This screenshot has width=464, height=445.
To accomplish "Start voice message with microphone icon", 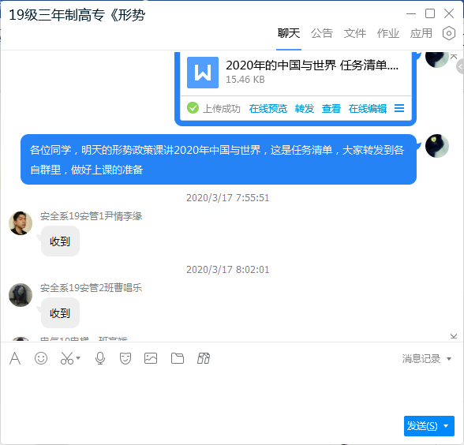I will point(100,358).
